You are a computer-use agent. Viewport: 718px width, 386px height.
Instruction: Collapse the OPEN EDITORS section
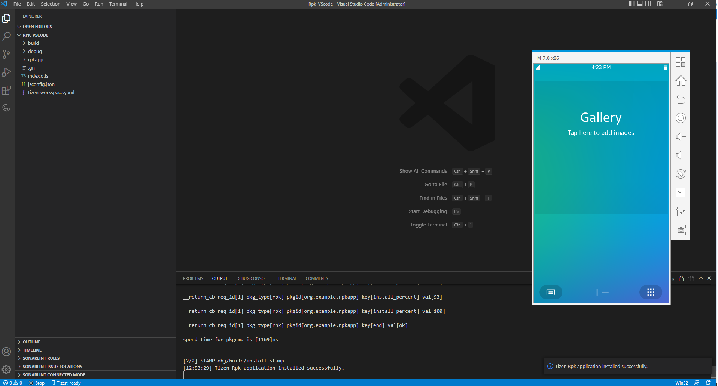pos(37,26)
